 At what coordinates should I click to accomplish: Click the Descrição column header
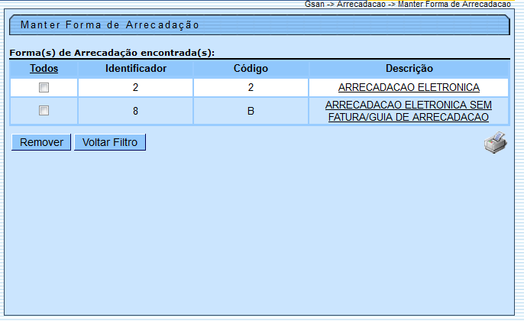click(x=409, y=68)
